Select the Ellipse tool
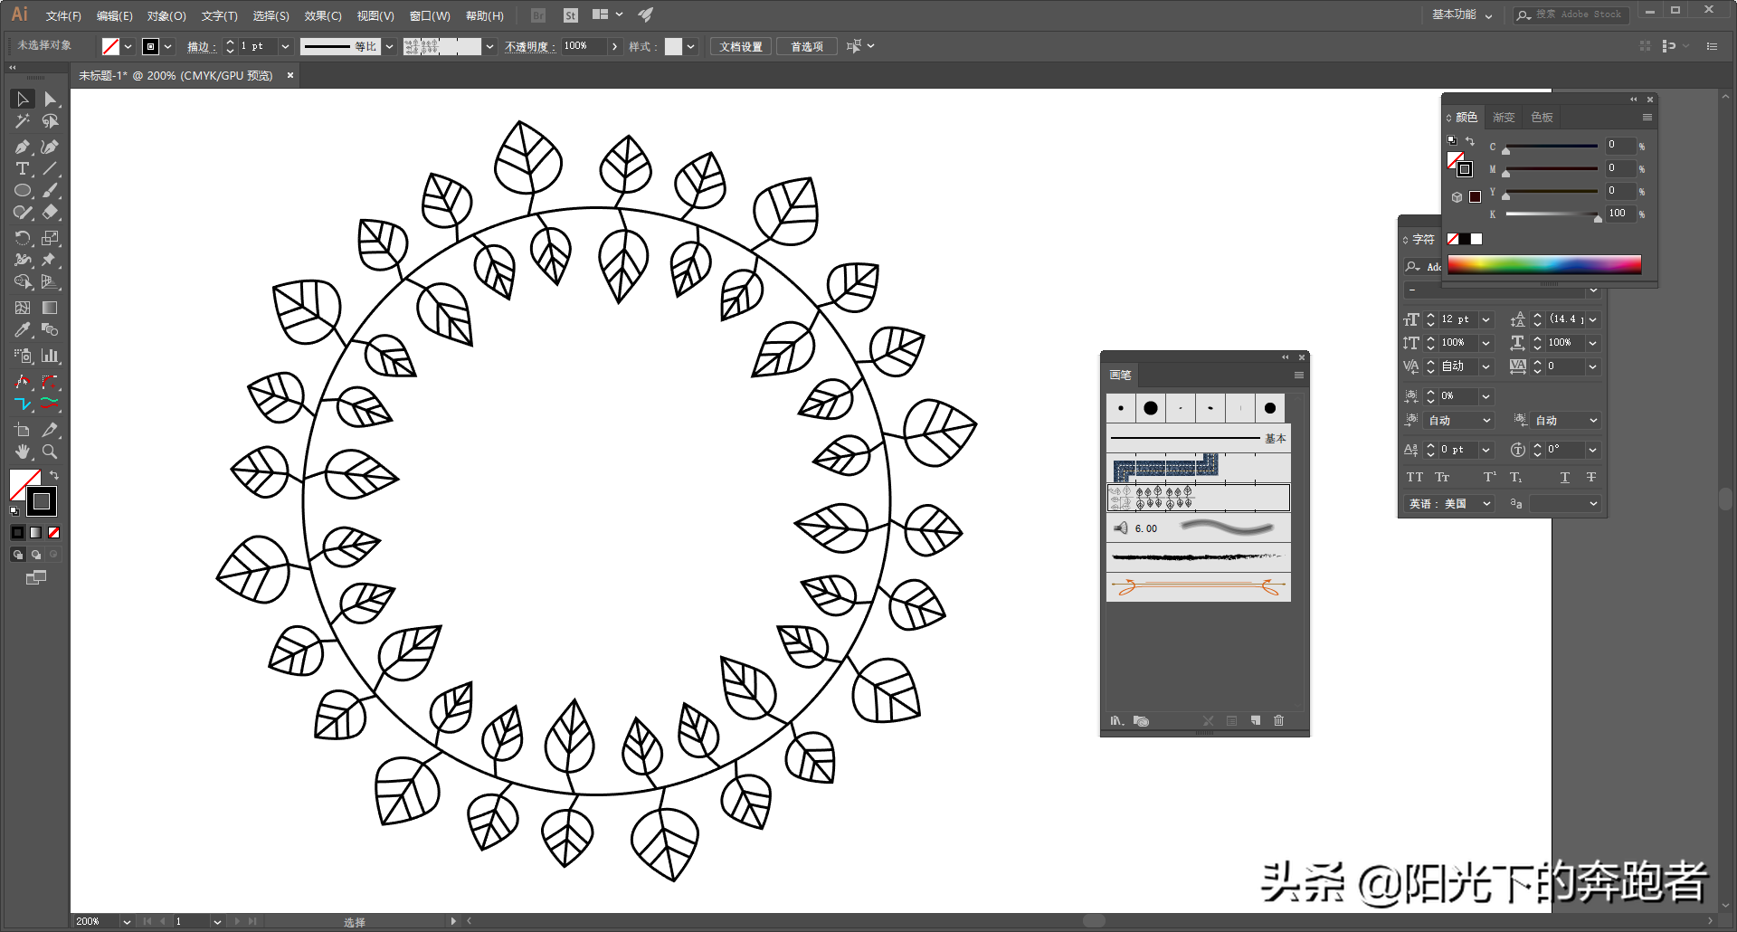The width and height of the screenshot is (1737, 932). (x=23, y=190)
